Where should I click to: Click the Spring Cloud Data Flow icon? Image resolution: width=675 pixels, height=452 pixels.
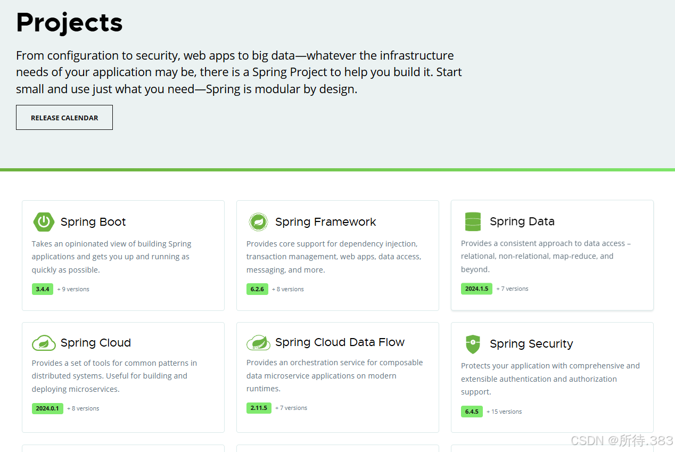point(258,342)
